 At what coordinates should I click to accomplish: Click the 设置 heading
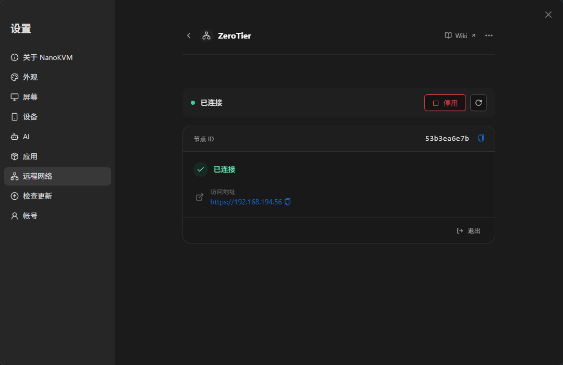pyautogui.click(x=21, y=28)
